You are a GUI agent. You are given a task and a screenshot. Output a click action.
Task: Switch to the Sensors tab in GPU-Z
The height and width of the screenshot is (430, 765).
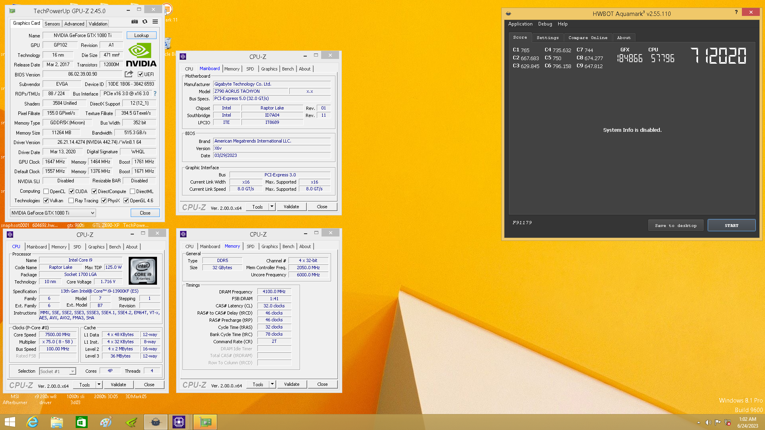(52, 24)
